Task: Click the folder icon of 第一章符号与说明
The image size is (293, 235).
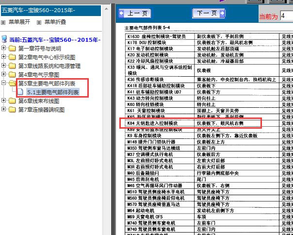Action: pyautogui.click(x=12, y=49)
